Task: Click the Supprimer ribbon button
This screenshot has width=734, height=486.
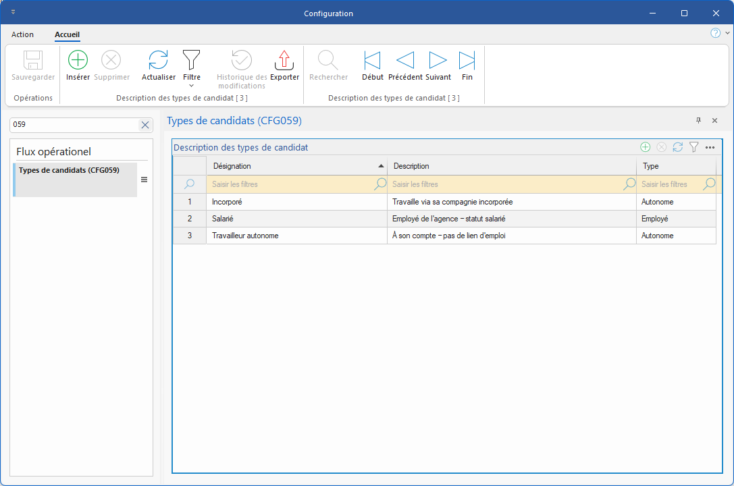Action: [x=111, y=65]
